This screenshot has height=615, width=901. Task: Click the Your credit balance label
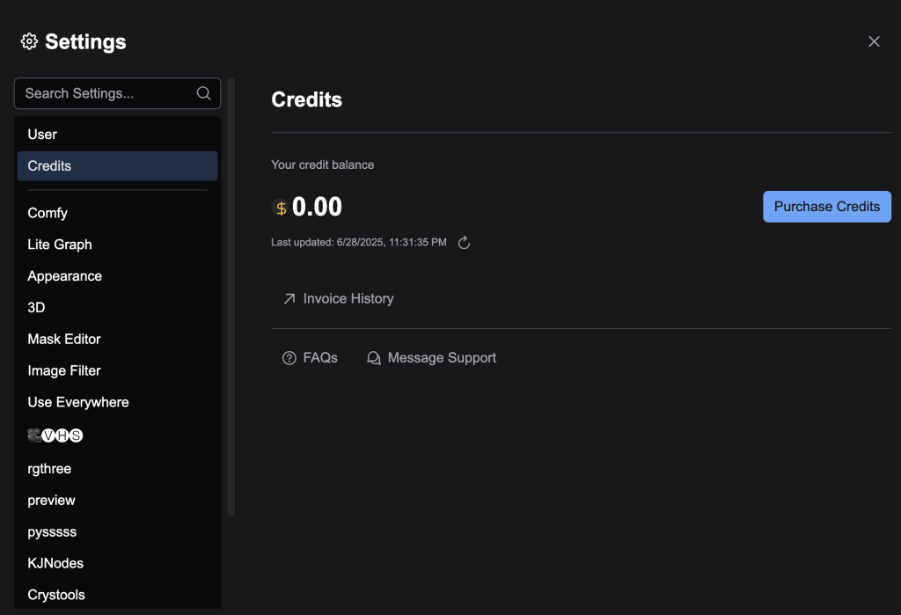click(x=322, y=165)
